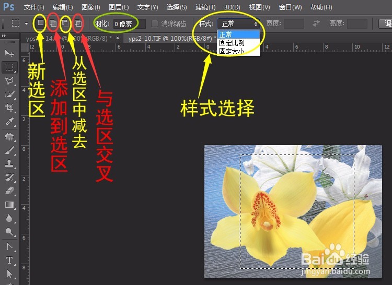This screenshot has height=285, width=392.
Task: Select the Quick Selection tool
Action: (x=9, y=94)
